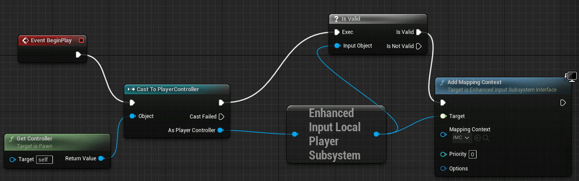
Task: Click the As Player Controller output pin
Action: pos(221,130)
